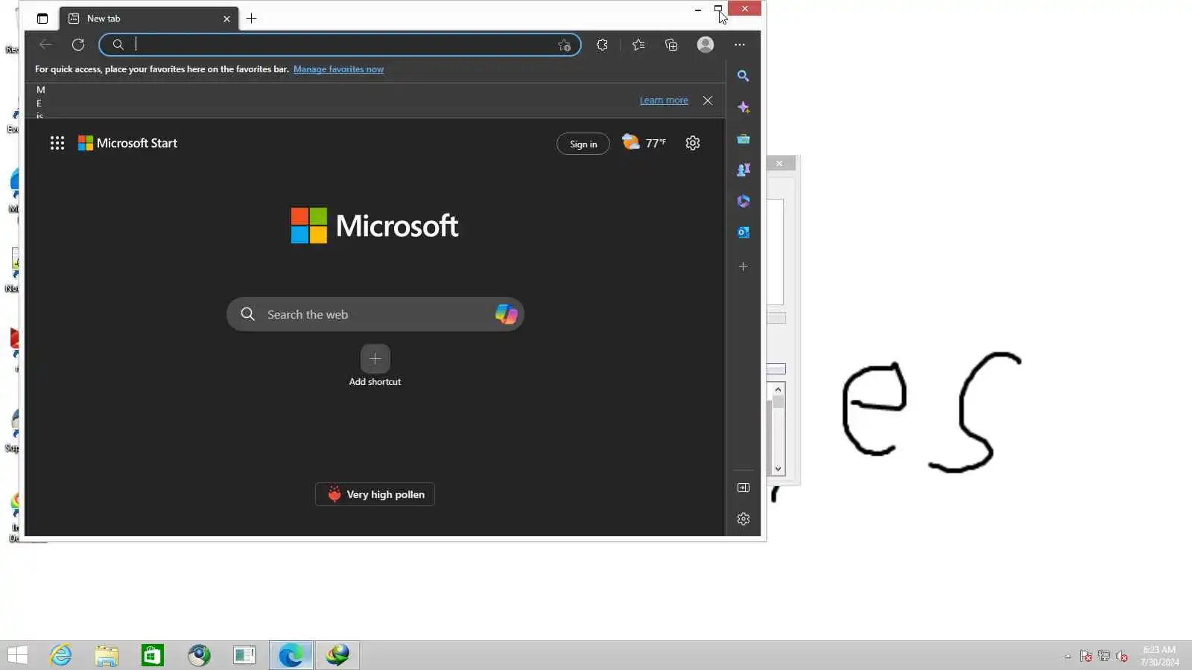Open Edge tab actions menu icon
The image size is (1192, 670).
pyautogui.click(x=42, y=19)
